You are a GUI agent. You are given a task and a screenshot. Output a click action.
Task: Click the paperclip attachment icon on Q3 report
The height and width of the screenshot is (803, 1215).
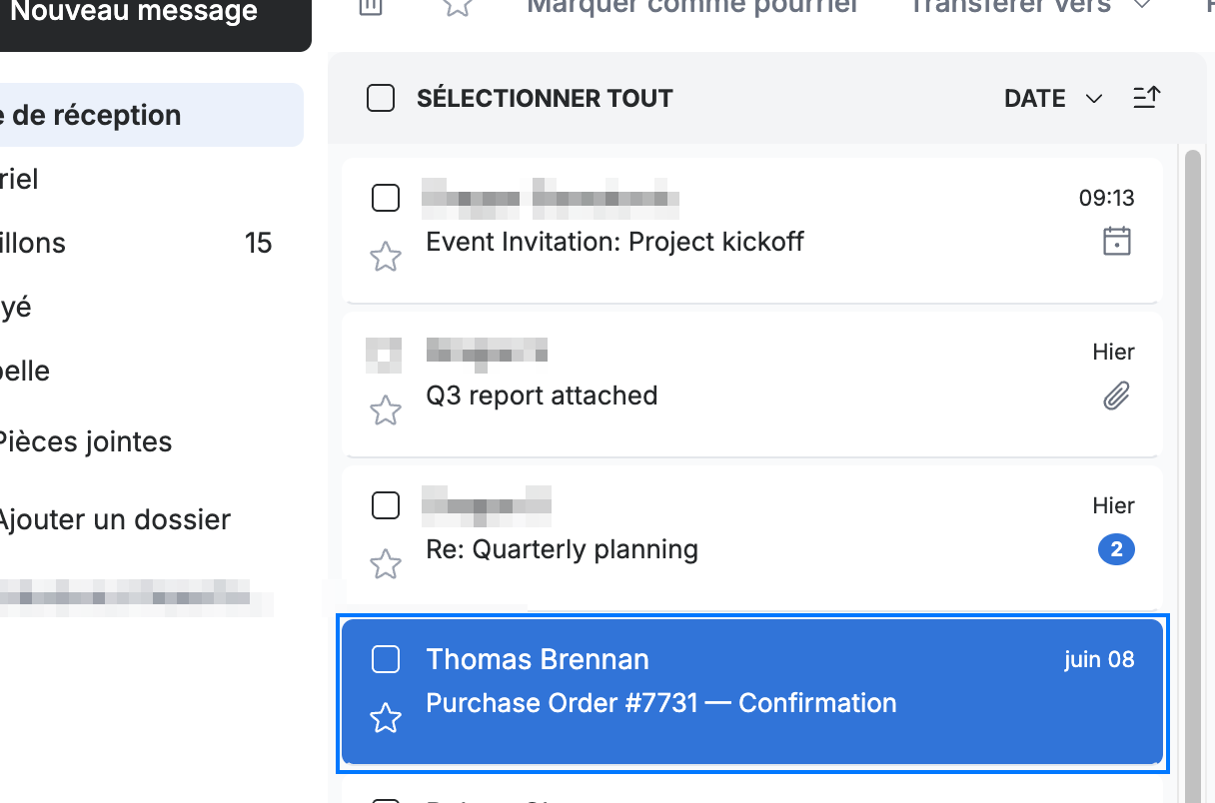tap(1116, 397)
